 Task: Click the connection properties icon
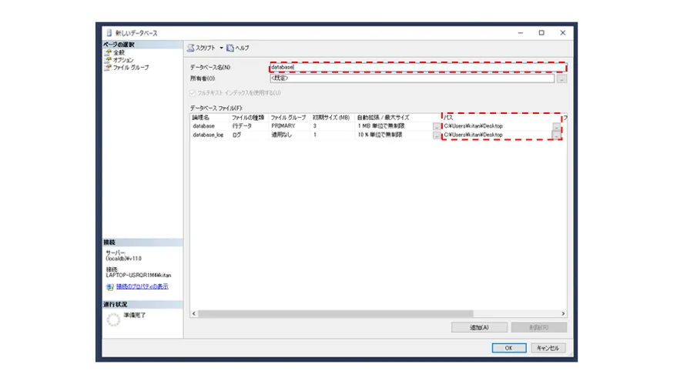[109, 287]
